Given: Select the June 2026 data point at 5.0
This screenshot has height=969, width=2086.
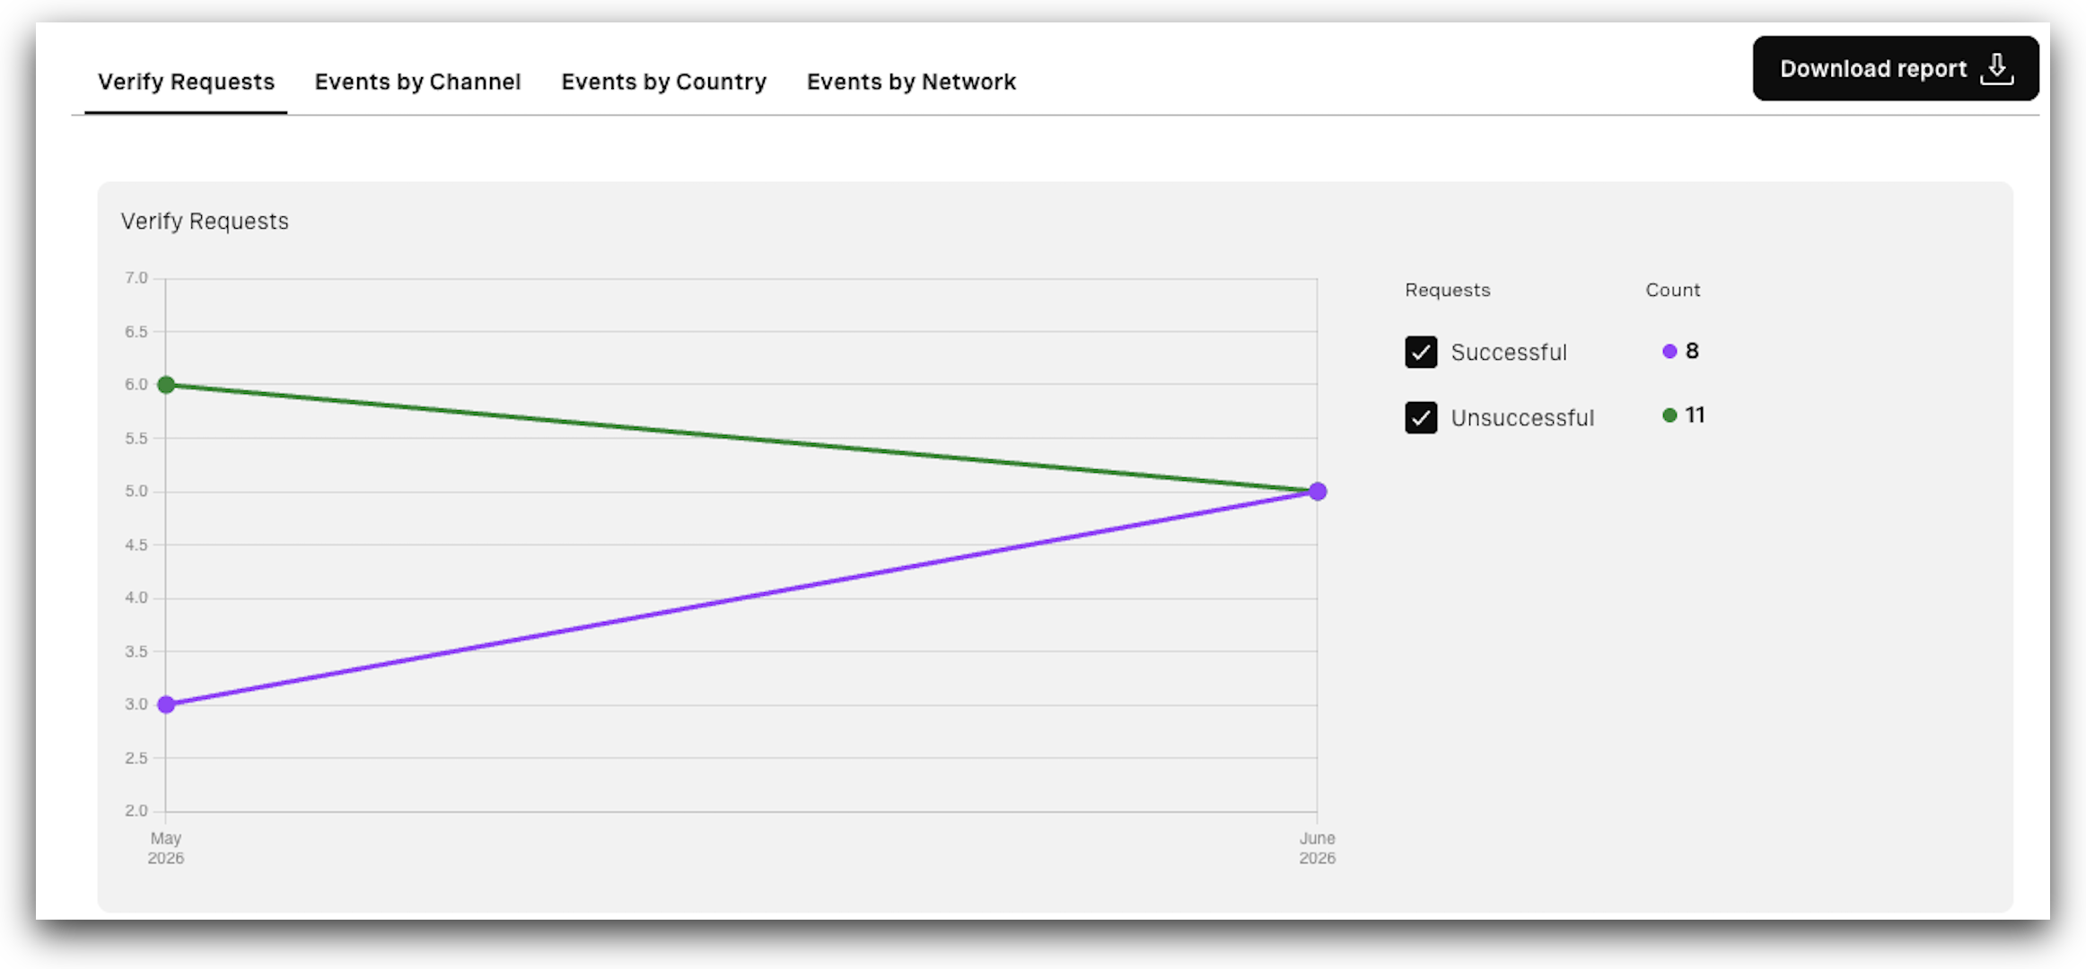Looking at the screenshot, I should pyautogui.click(x=1318, y=492).
